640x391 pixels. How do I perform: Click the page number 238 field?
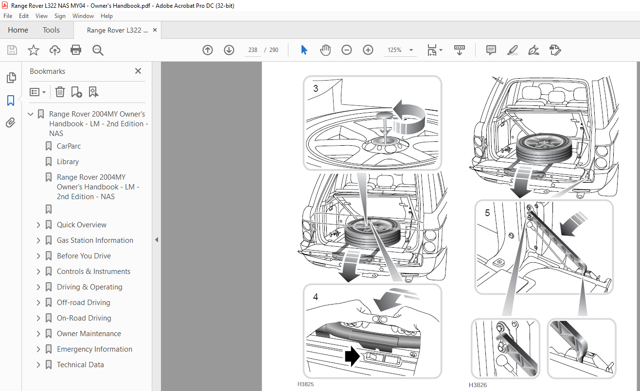[252, 50]
